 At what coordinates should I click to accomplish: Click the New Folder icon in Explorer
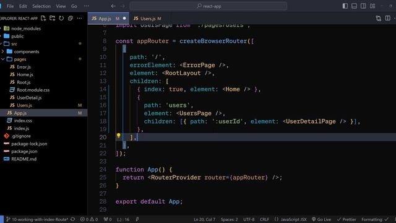point(52,18)
